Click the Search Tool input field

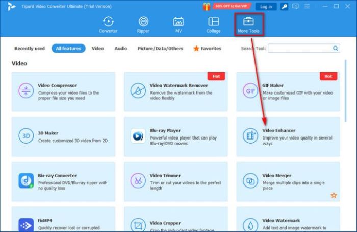pyautogui.click(x=299, y=49)
